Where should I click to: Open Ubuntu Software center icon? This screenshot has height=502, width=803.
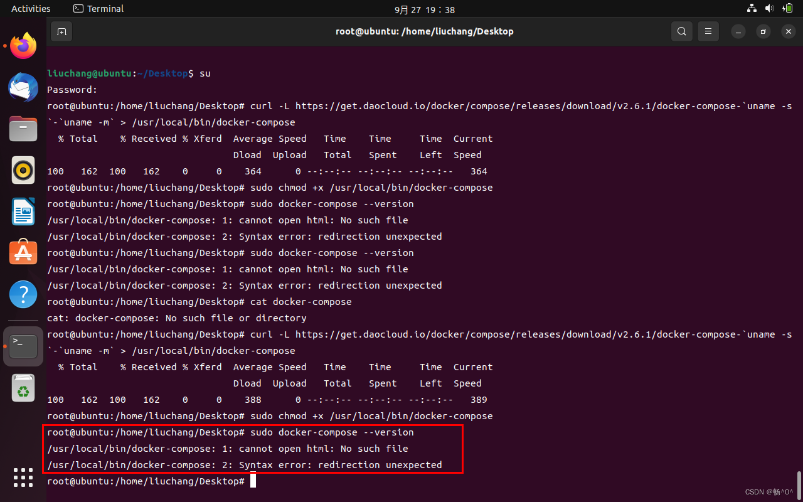click(23, 252)
